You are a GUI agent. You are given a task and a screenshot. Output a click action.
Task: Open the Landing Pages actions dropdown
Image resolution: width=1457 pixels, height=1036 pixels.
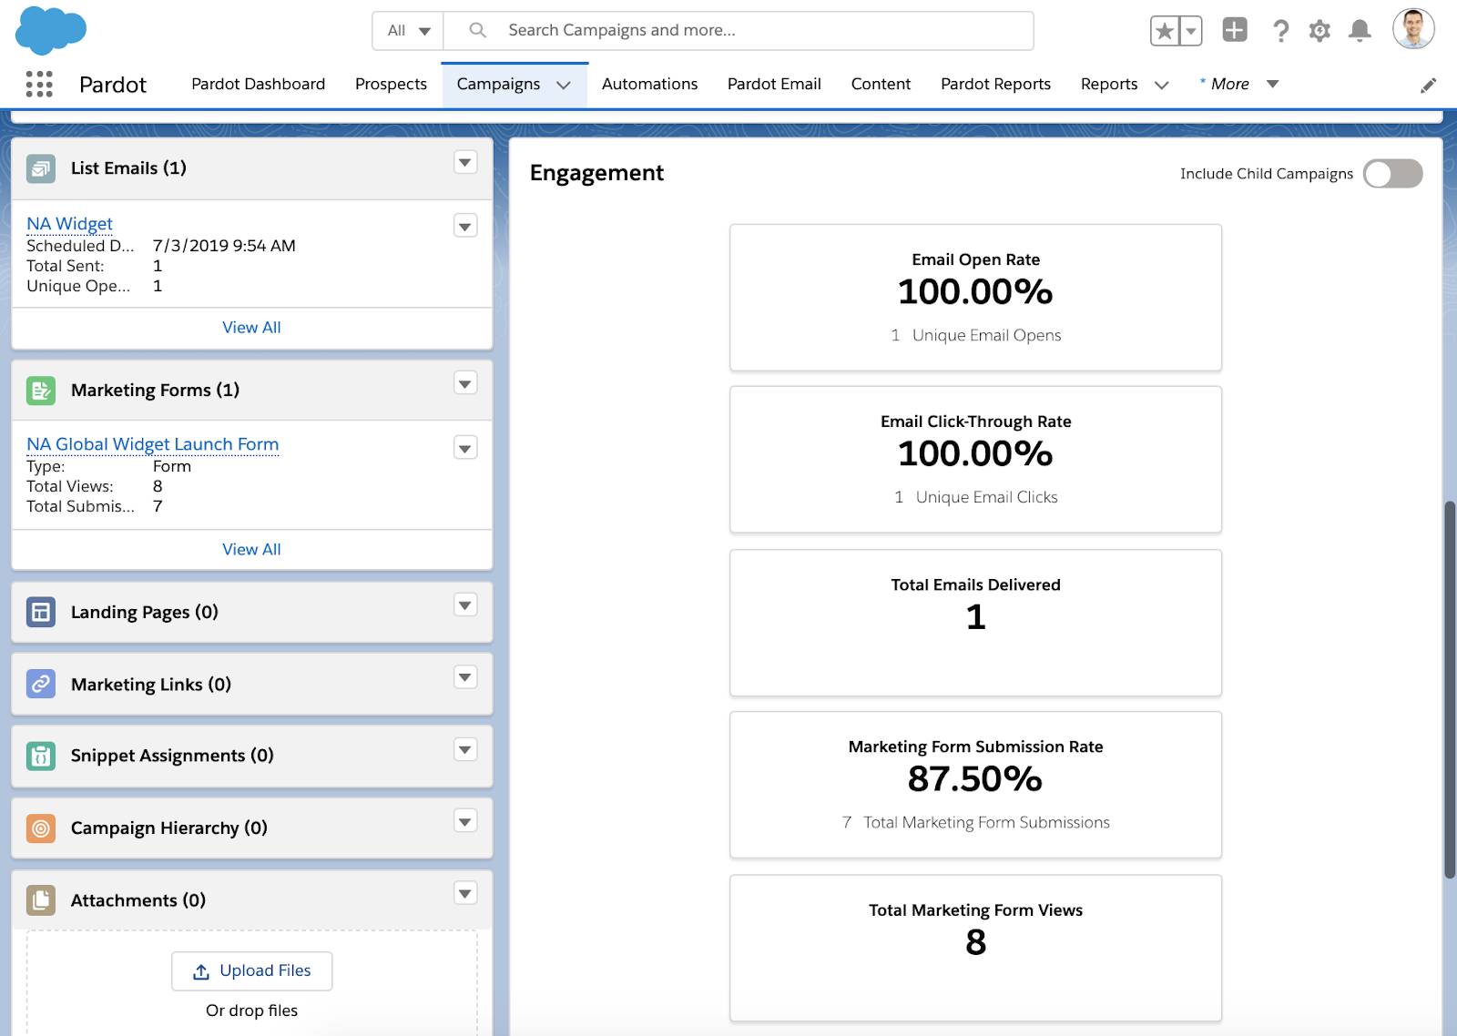(x=465, y=605)
